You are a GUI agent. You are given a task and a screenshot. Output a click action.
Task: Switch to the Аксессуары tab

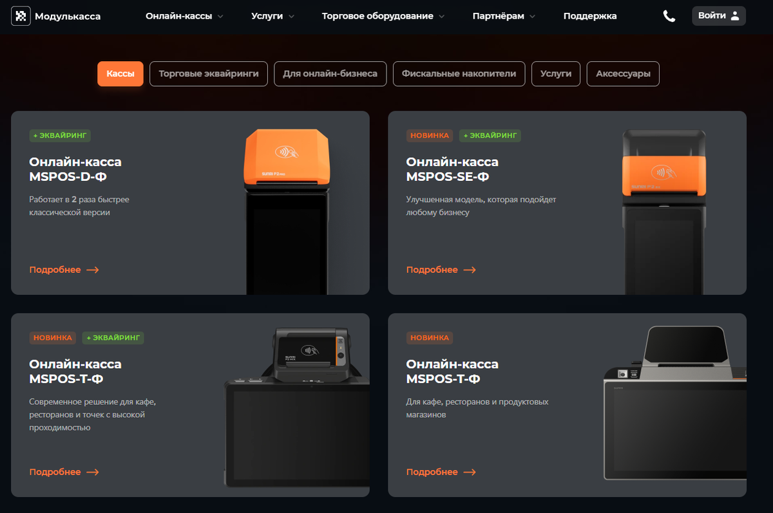[x=623, y=74]
